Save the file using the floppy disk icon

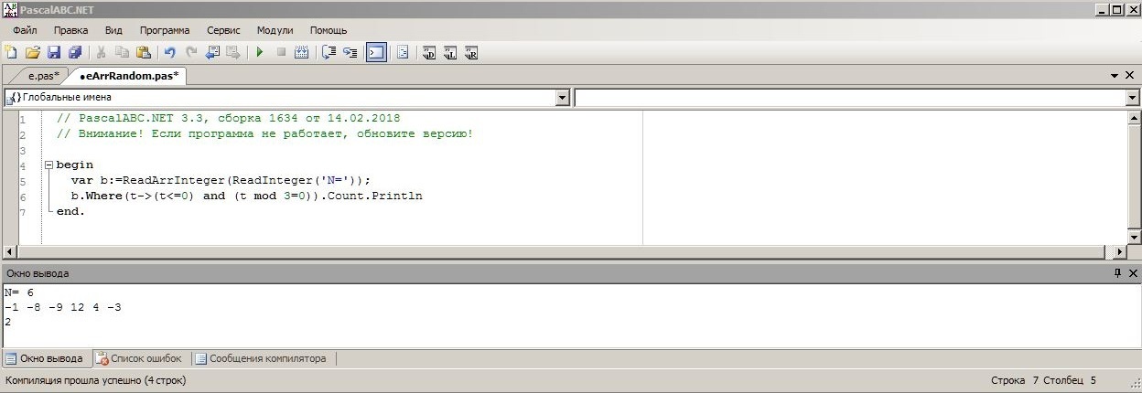(53, 52)
